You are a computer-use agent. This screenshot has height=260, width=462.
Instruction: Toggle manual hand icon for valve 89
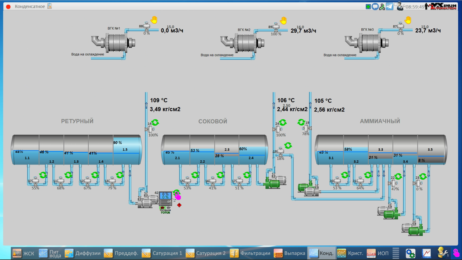[x=283, y=20]
